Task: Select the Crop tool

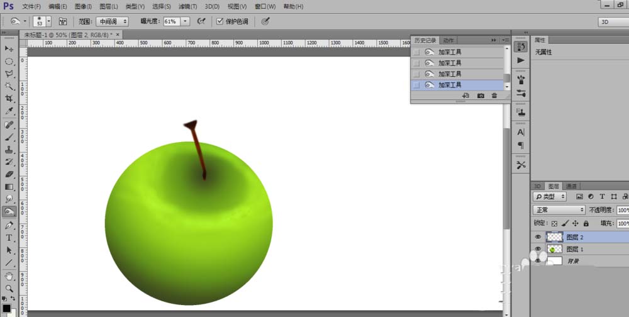Action: [9, 98]
